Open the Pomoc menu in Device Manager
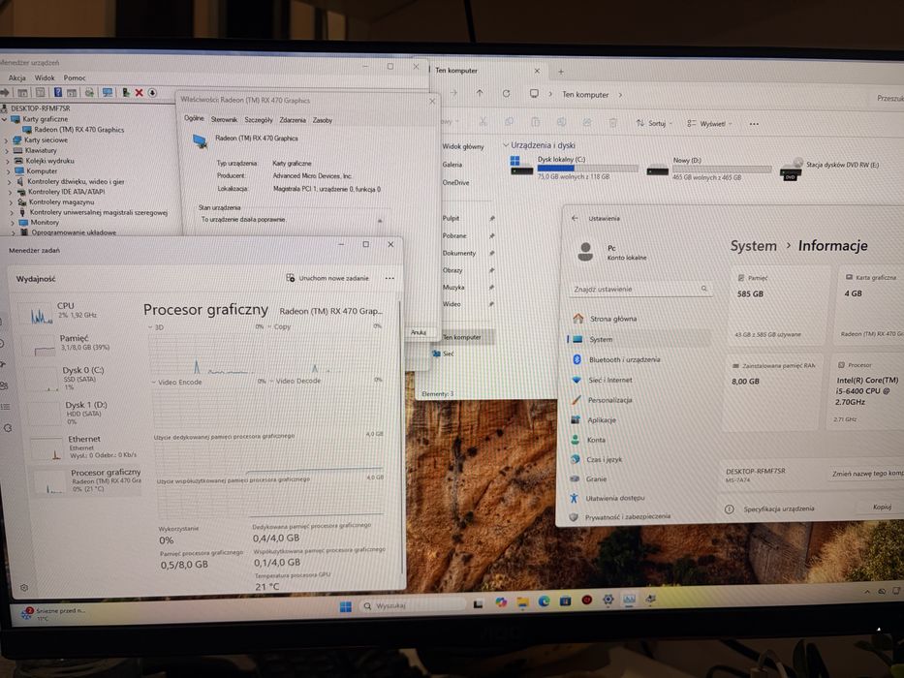The height and width of the screenshot is (678, 904). [75, 77]
